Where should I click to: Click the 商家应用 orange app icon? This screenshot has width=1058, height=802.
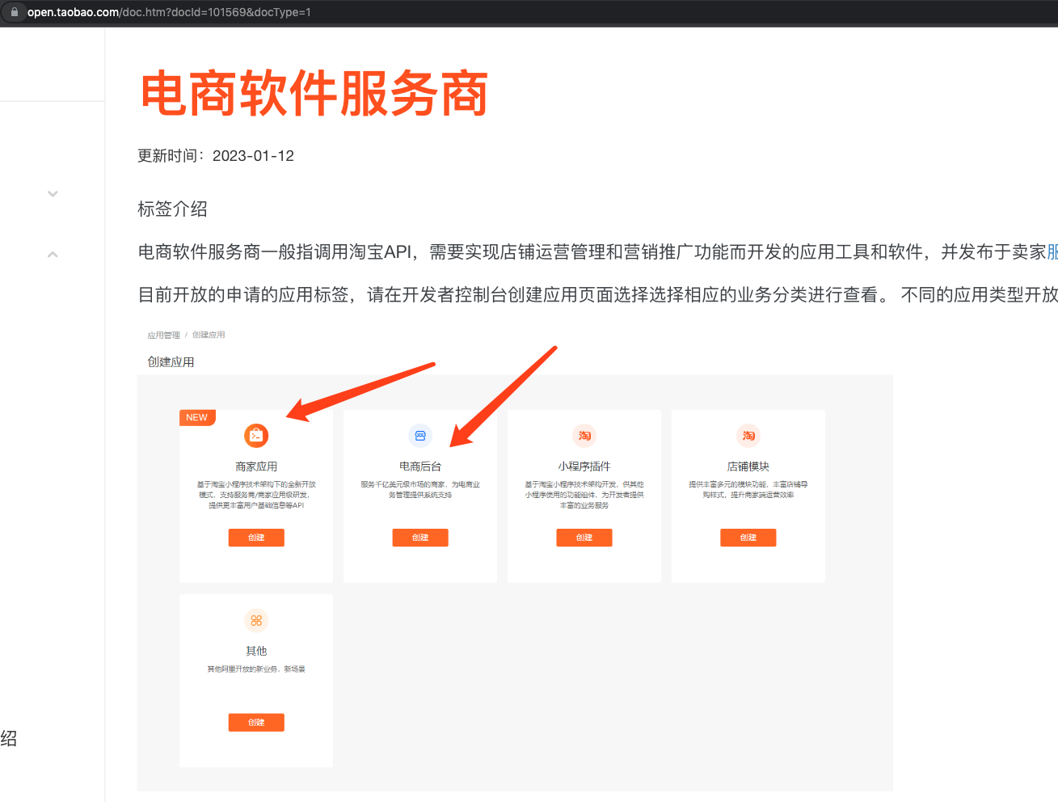(256, 436)
